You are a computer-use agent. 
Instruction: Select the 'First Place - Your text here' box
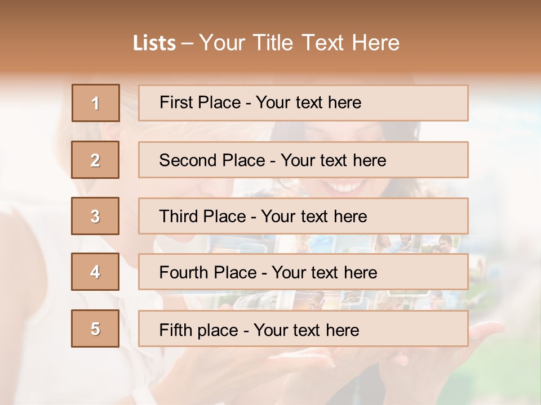click(x=303, y=103)
